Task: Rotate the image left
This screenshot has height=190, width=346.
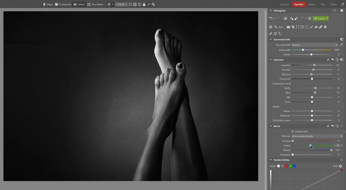Action: (292, 18)
